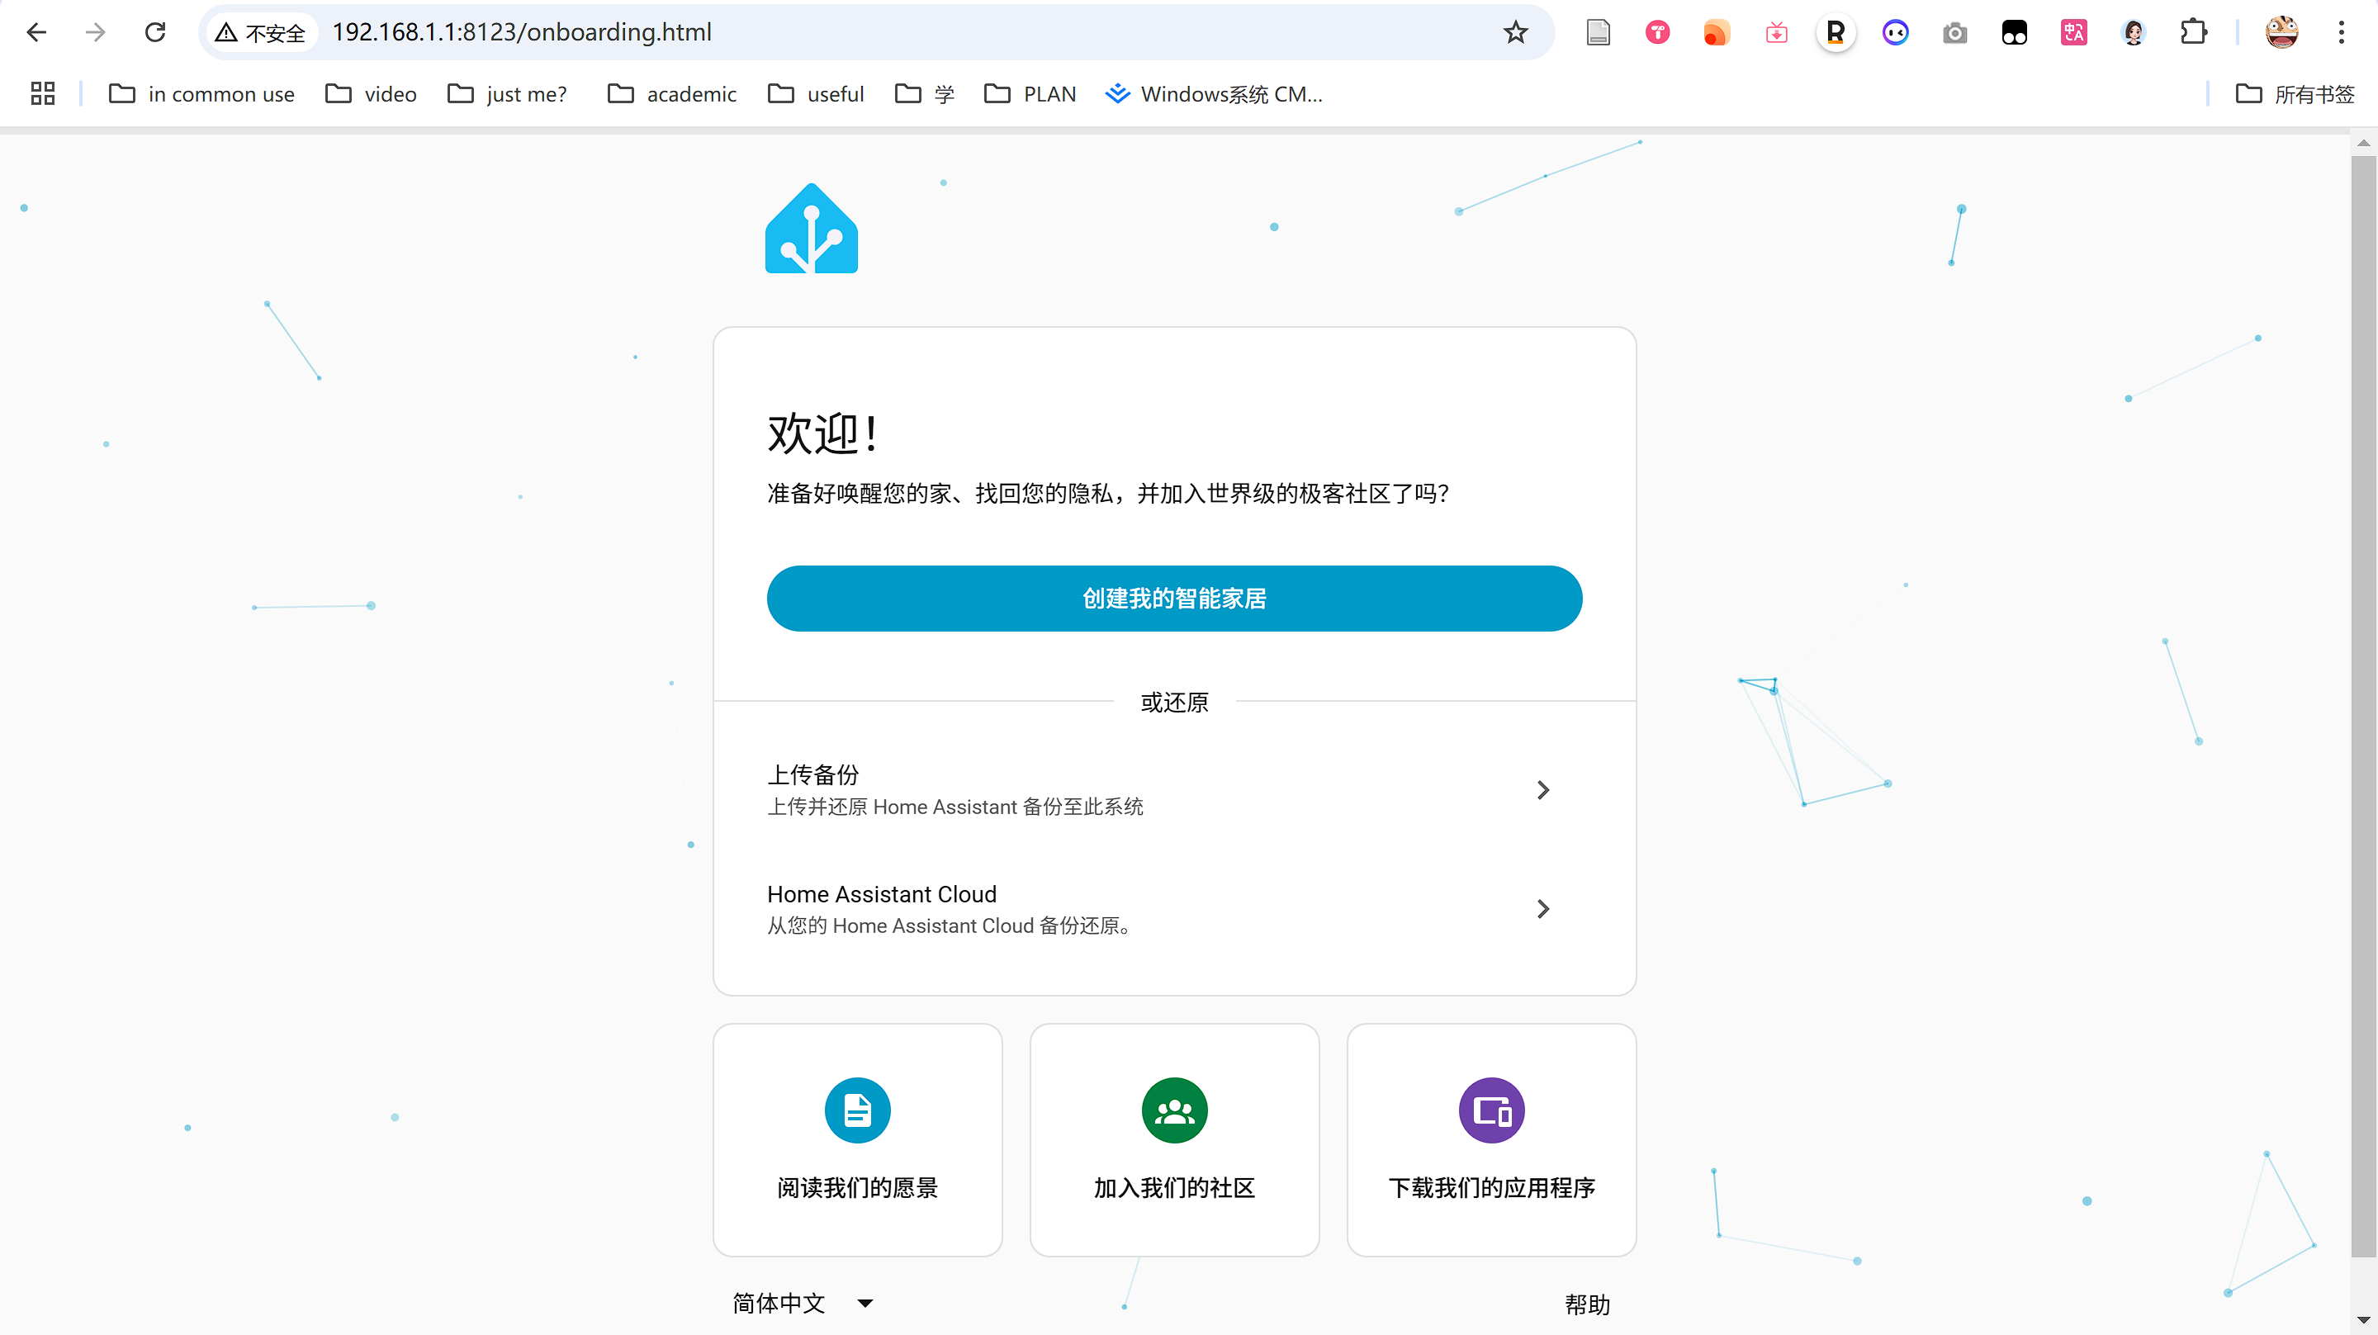This screenshot has width=2378, height=1335.
Task: Open the R letter extension icon
Action: (x=1836, y=33)
